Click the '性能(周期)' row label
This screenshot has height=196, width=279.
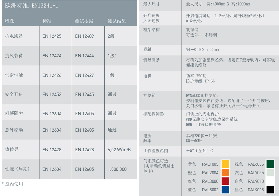click(x=17, y=169)
